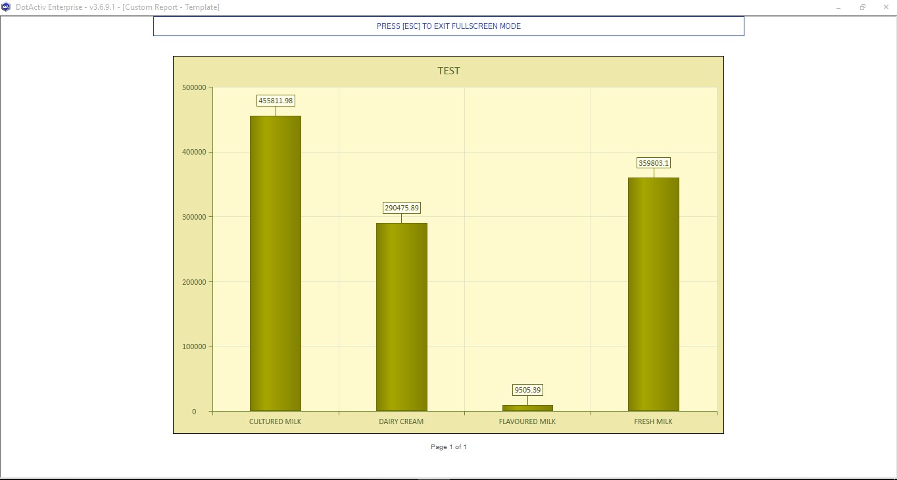
Task: Select the 455811.98 value label
Action: pos(276,101)
